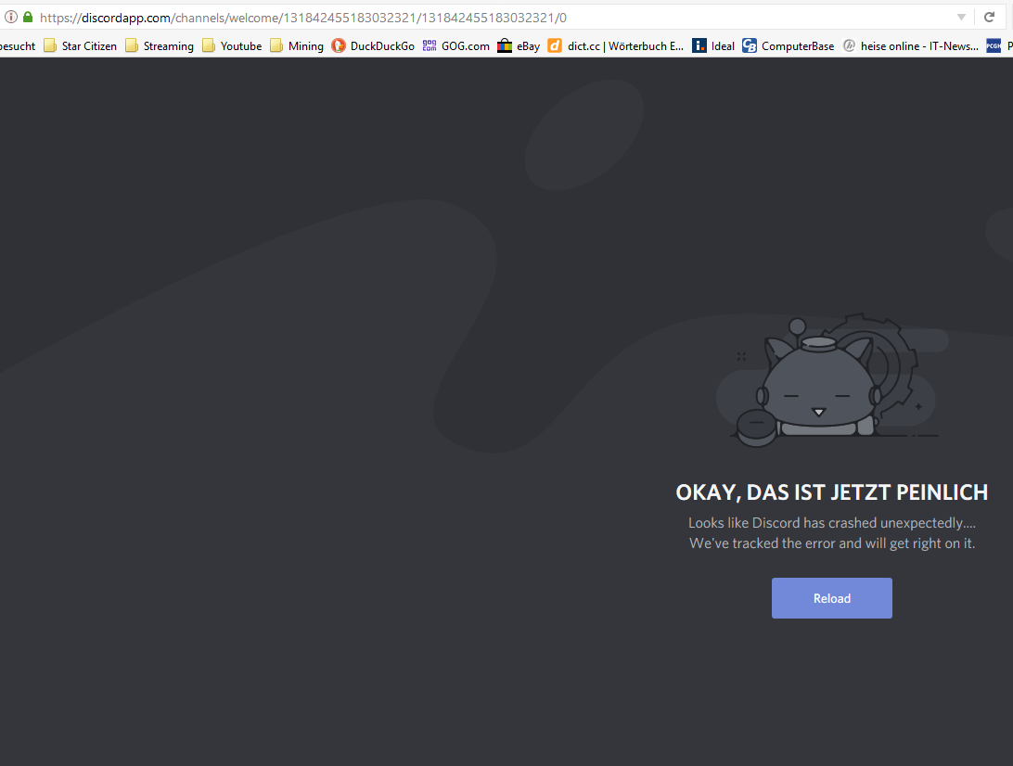Click the Reload button

[x=831, y=598]
